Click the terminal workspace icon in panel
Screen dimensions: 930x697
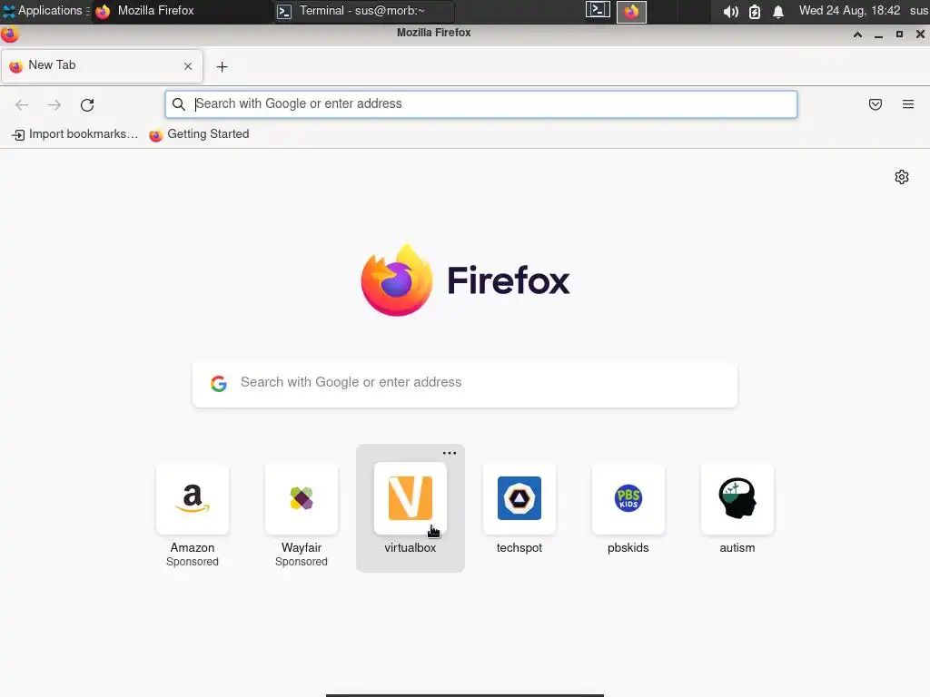click(598, 10)
